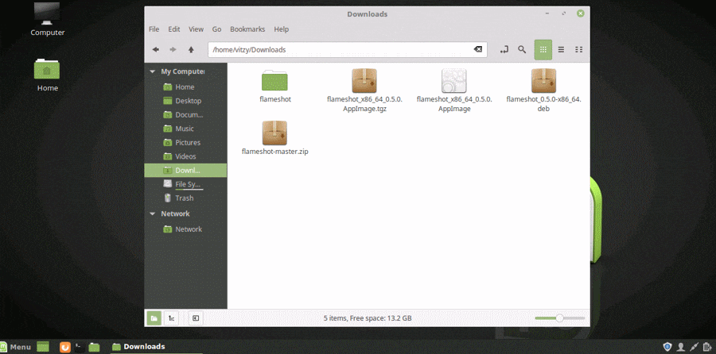
Task: Collapse the Network section header
Action: (153, 214)
